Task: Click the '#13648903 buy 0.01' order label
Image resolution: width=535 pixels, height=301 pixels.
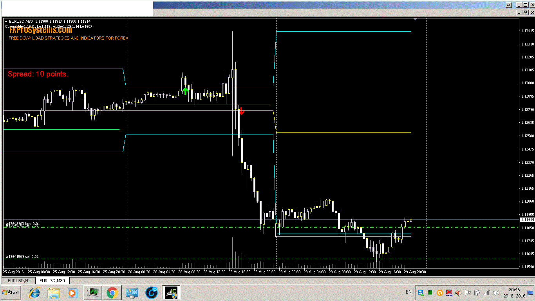Action: pyautogui.click(x=23, y=223)
